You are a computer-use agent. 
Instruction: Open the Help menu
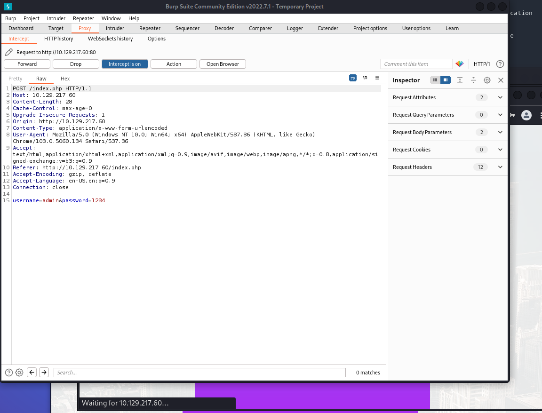pyautogui.click(x=134, y=18)
